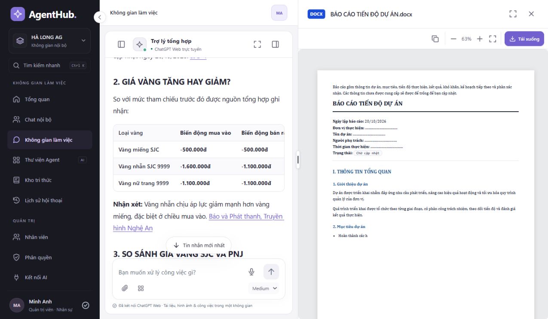Click the Chat nội bộ people icon
The height and width of the screenshot is (319, 548).
point(16,120)
